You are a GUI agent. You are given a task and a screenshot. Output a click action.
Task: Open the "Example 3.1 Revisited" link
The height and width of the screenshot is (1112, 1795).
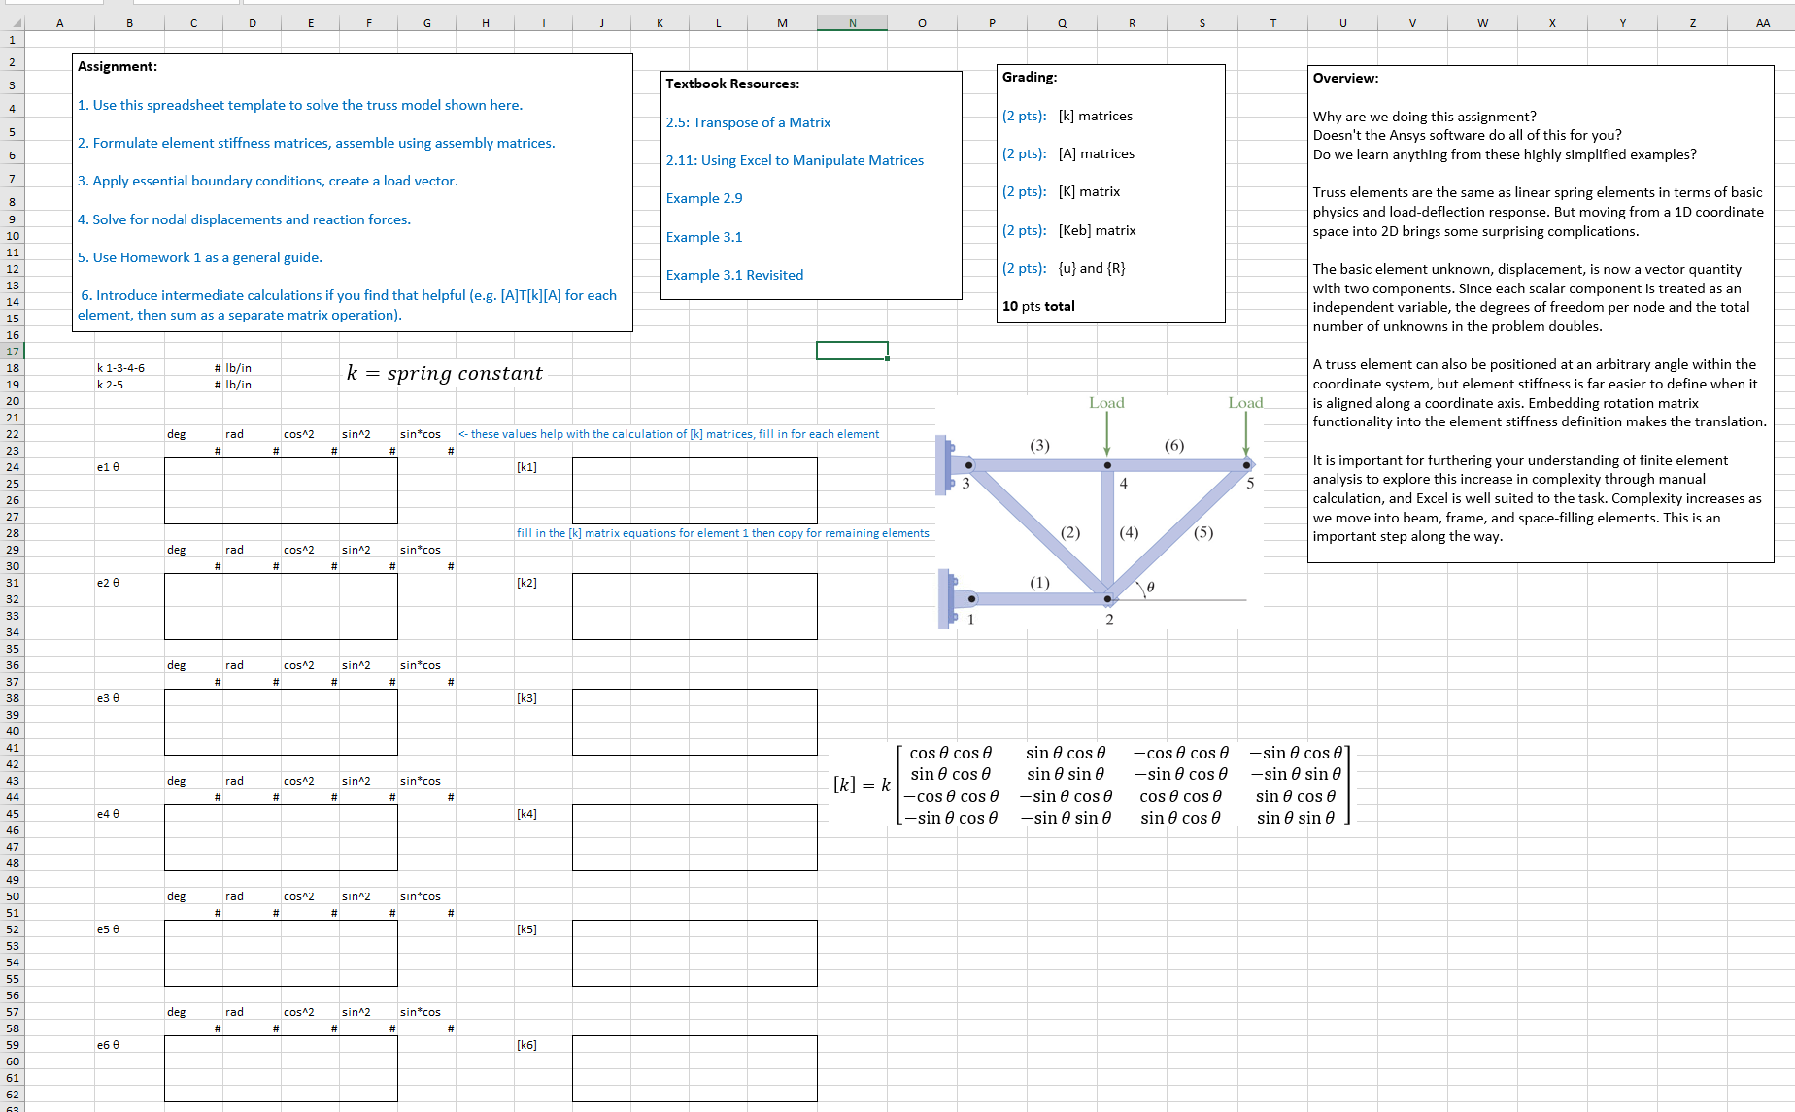[x=734, y=275]
